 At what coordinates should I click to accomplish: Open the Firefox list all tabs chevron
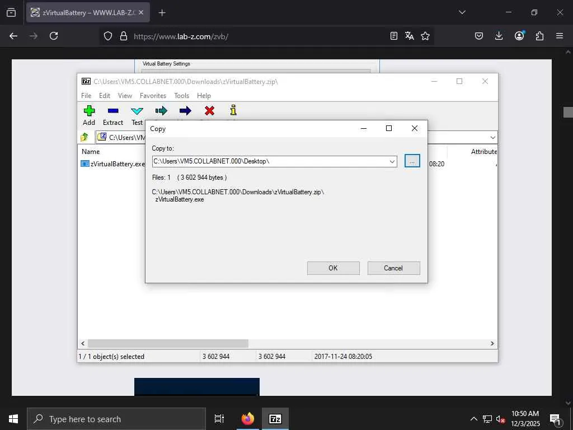click(462, 12)
